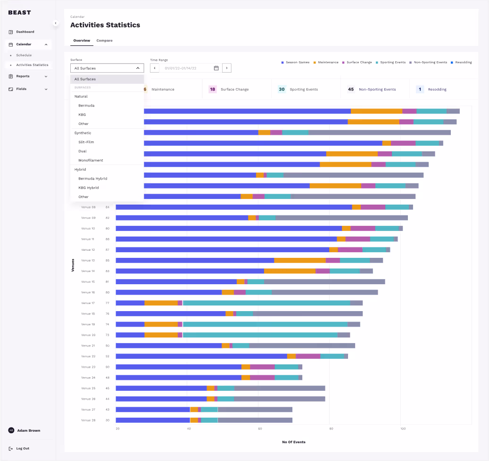Click Adam Brown user name
The width and height of the screenshot is (489, 461).
tap(29, 430)
